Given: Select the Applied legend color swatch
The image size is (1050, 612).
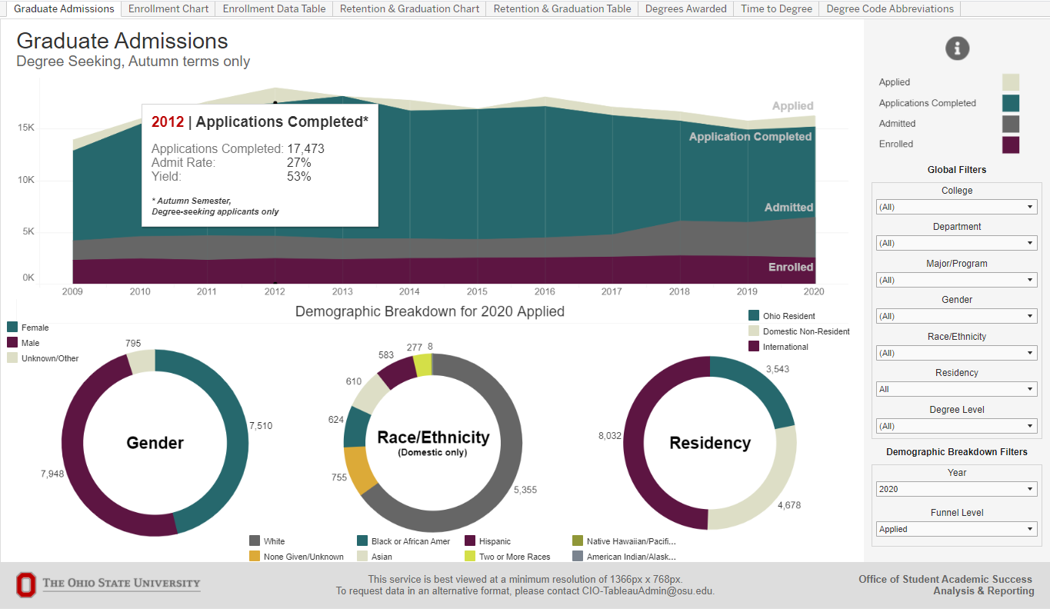Looking at the screenshot, I should coord(1010,81).
